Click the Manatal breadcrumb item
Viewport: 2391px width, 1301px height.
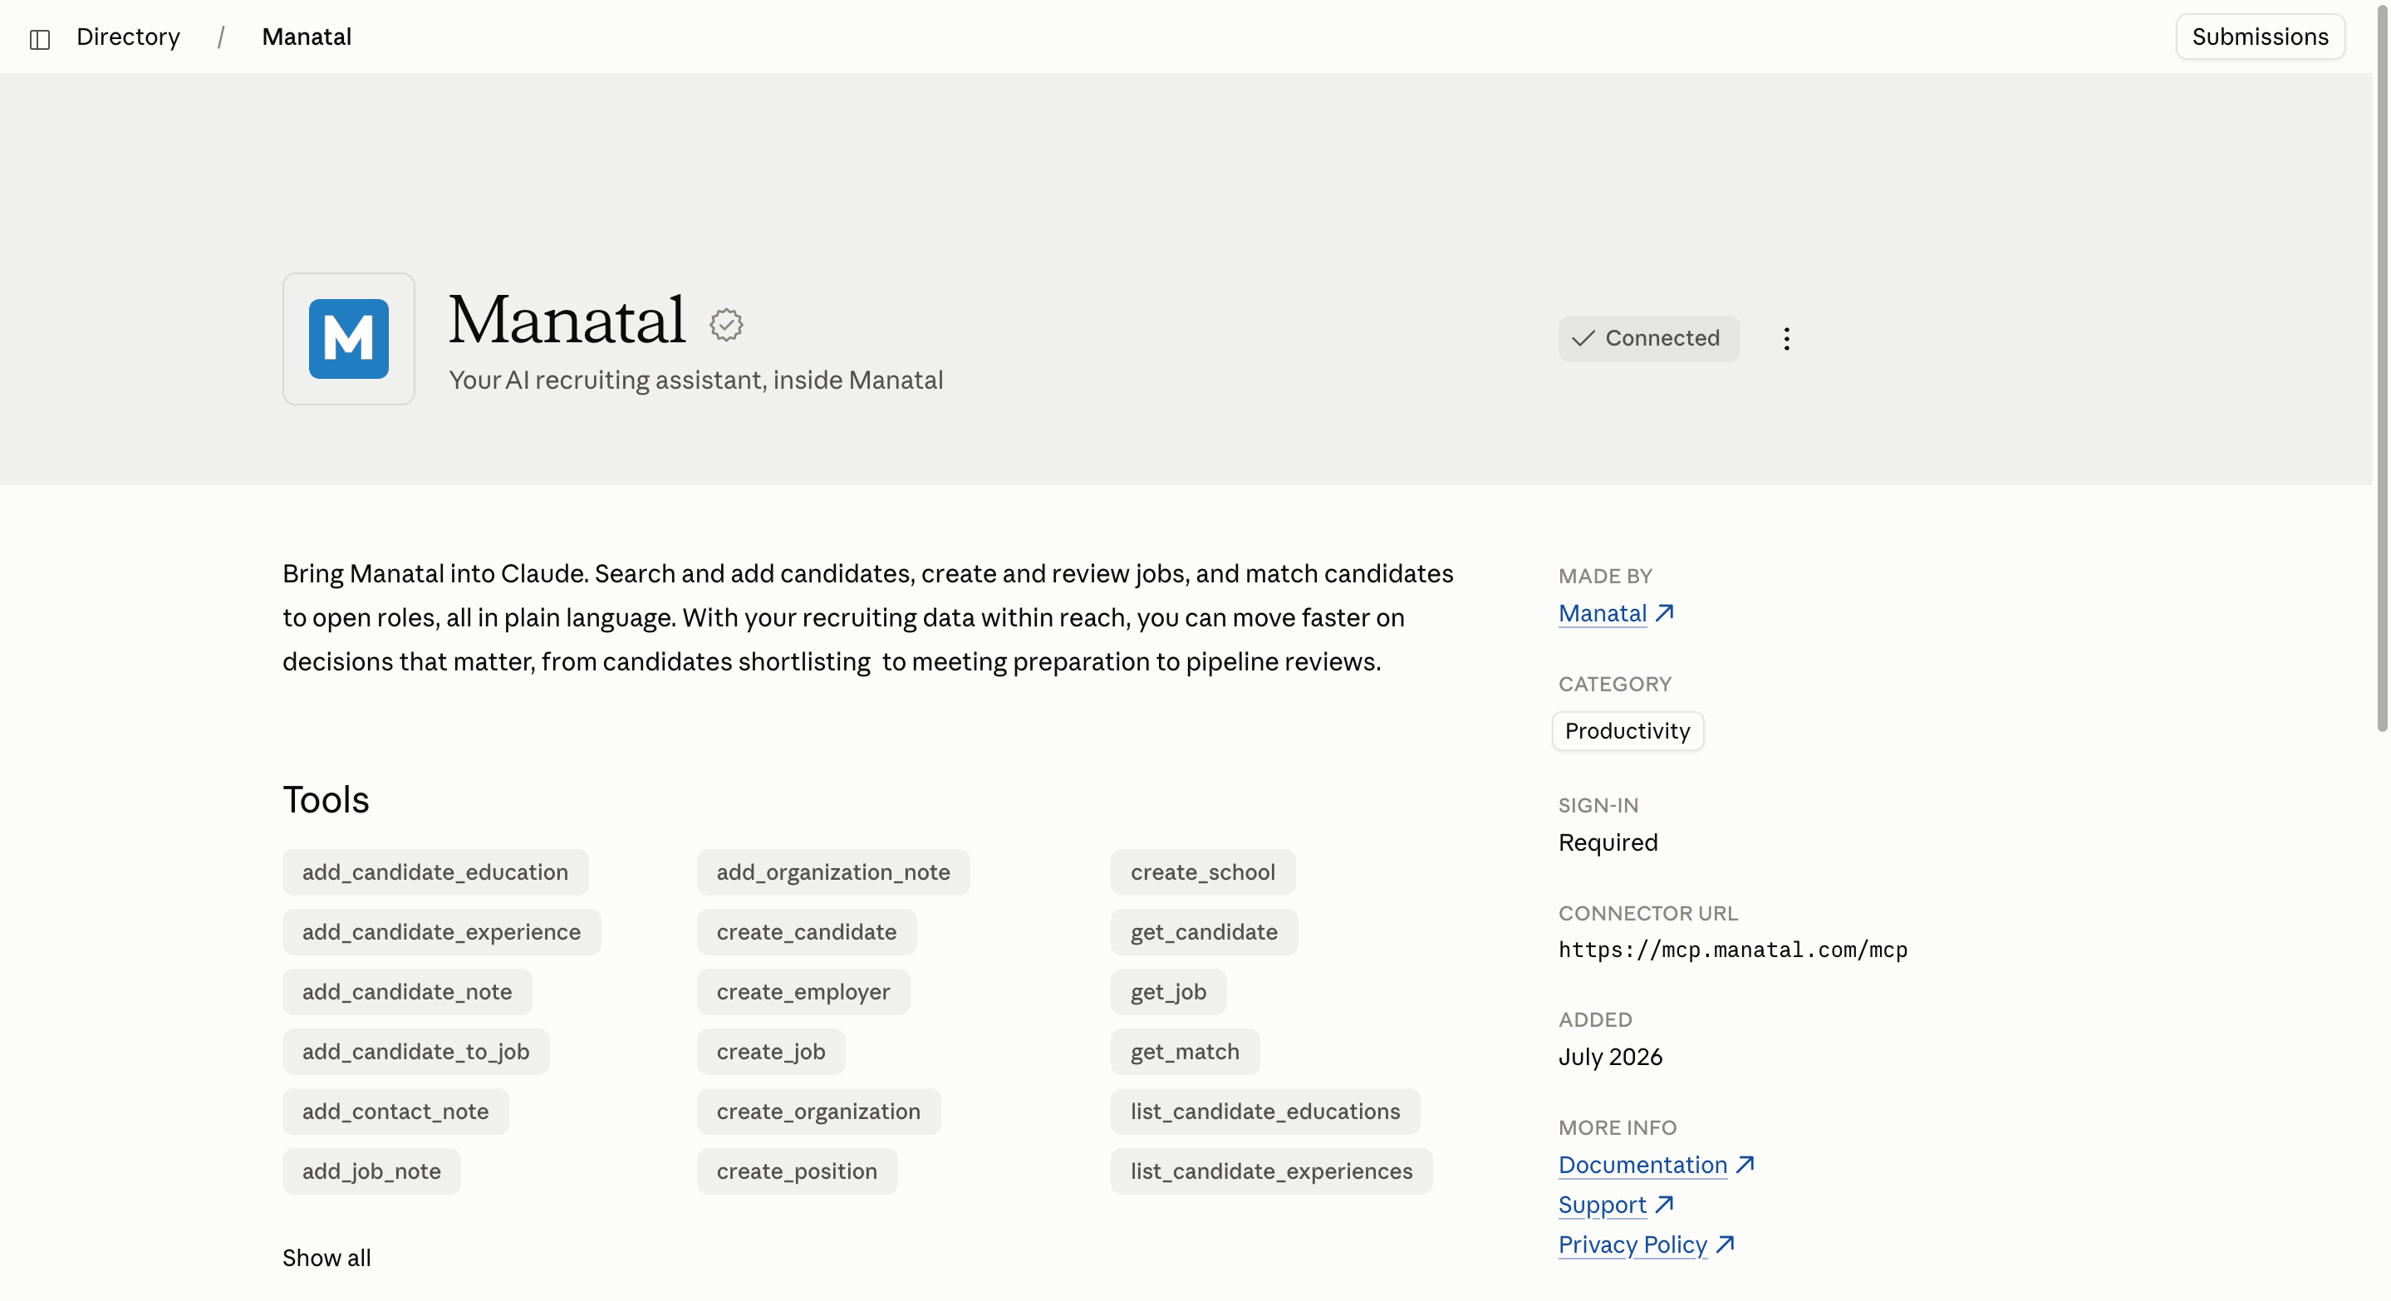pos(307,37)
